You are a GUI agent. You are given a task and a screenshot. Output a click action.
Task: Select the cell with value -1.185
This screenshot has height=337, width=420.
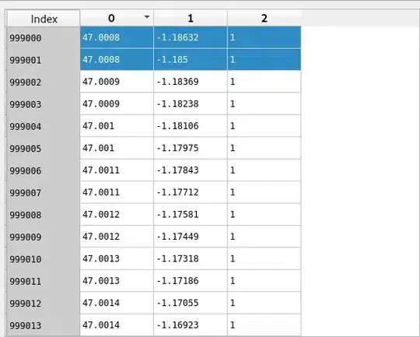point(191,59)
